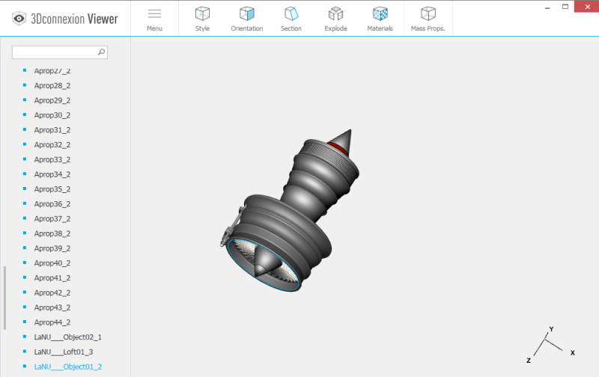The width and height of the screenshot is (599, 377).
Task: Select Aprop42_2 in the part list
Action: tap(52, 292)
